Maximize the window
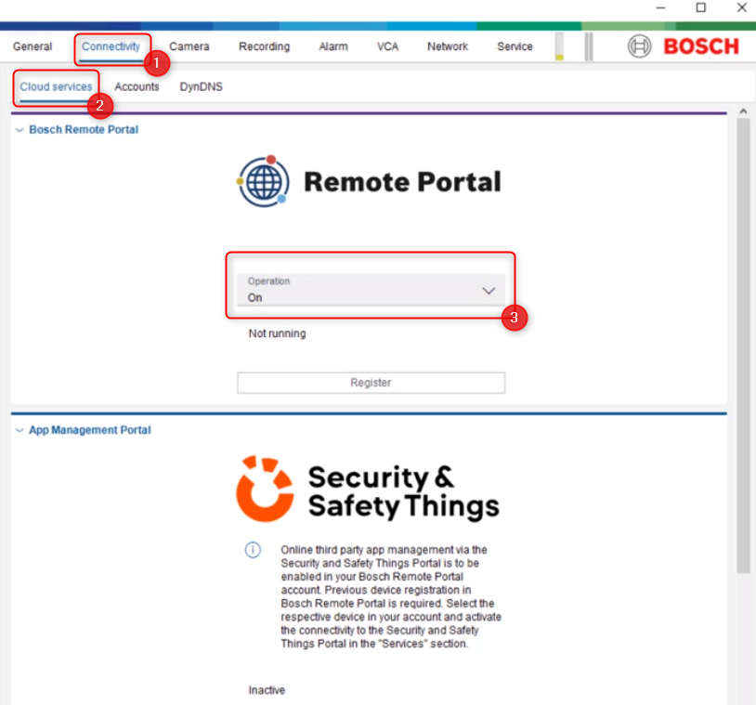This screenshot has width=756, height=705. pyautogui.click(x=701, y=7)
